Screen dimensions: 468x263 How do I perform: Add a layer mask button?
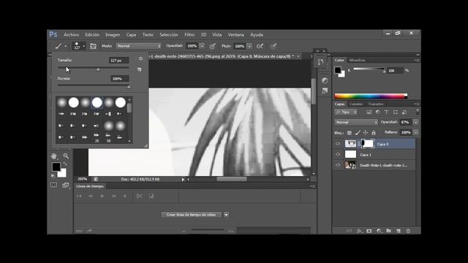pos(369,231)
